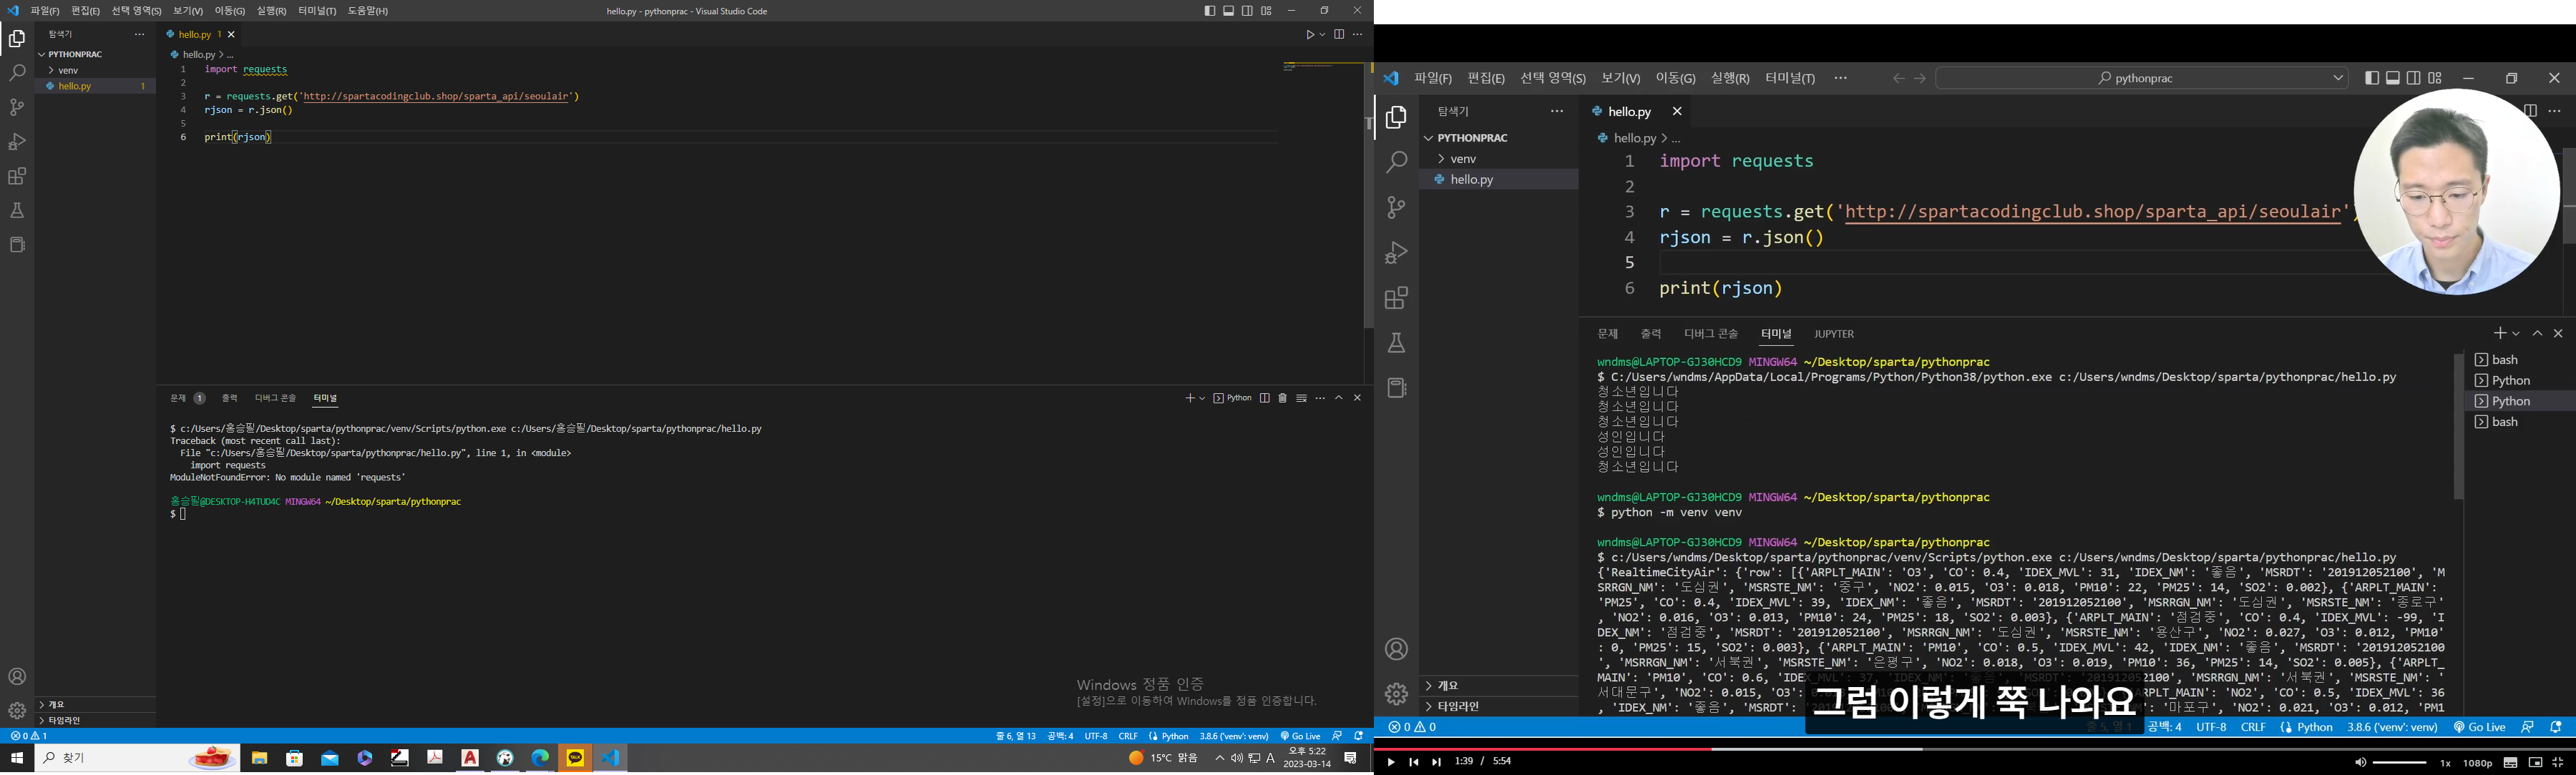
Task: Open more actions in the editor title bar
Action: tap(1357, 35)
